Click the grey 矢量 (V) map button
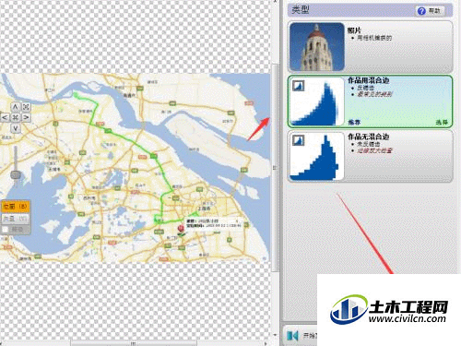The height and width of the screenshot is (346, 461). click(x=16, y=219)
